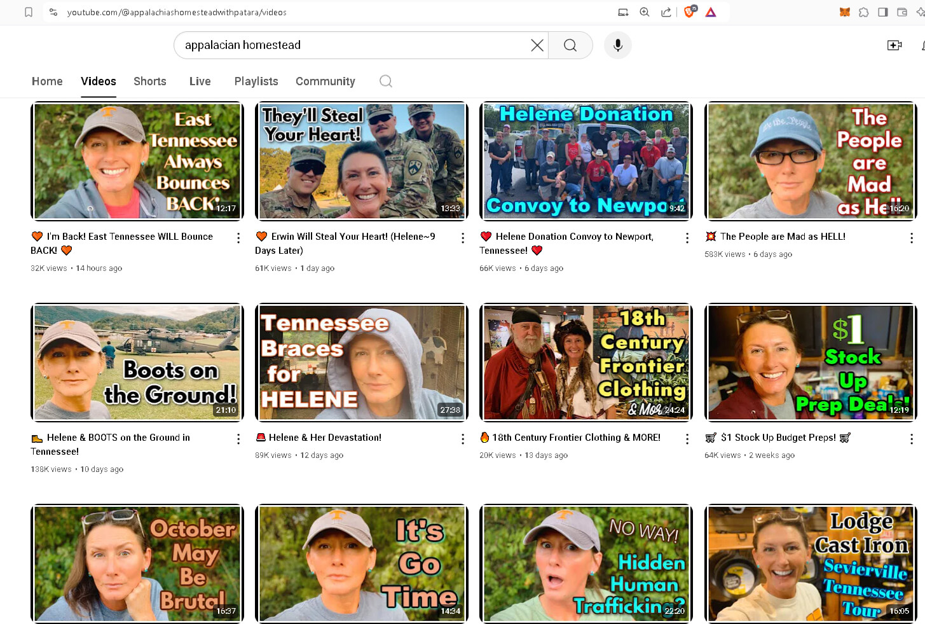Click the browser bookmark icon

click(29, 12)
